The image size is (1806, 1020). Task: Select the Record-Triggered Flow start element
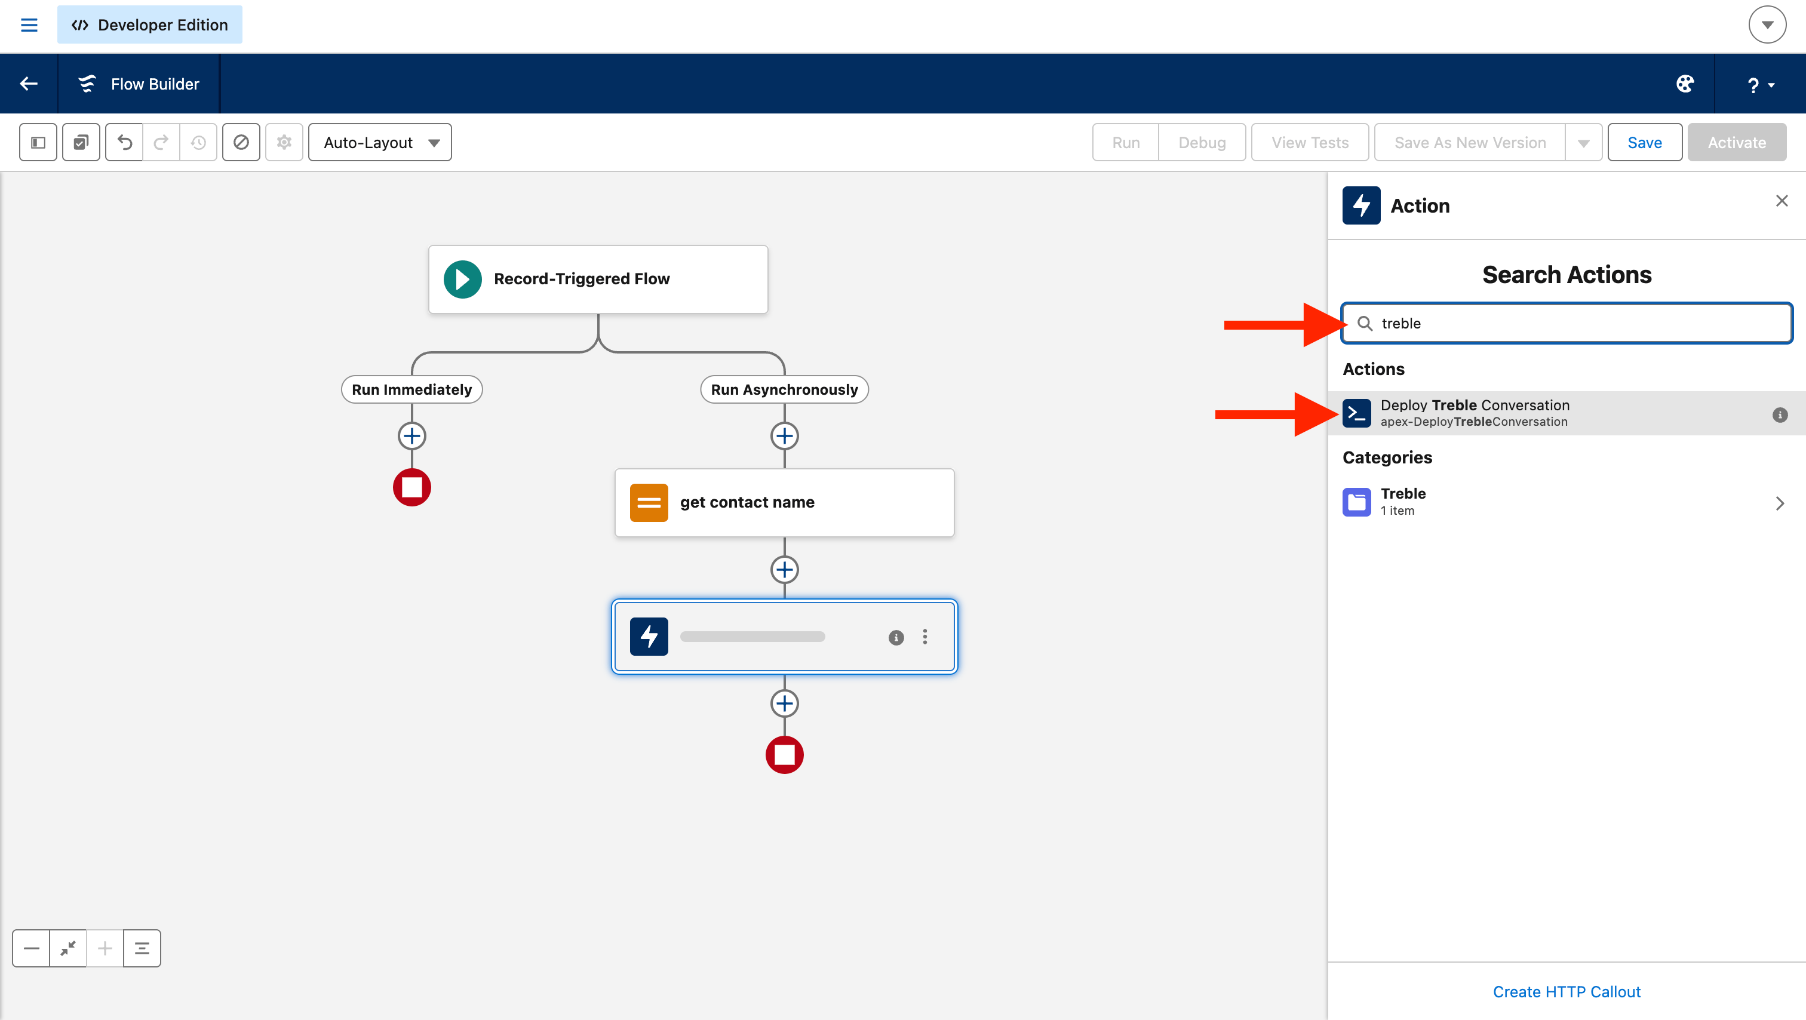tap(598, 279)
